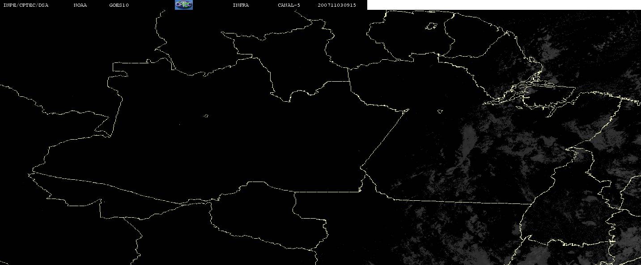Screen dimensions: 641x265
Task: Click the GOES10 satellite label
Action: point(119,5)
